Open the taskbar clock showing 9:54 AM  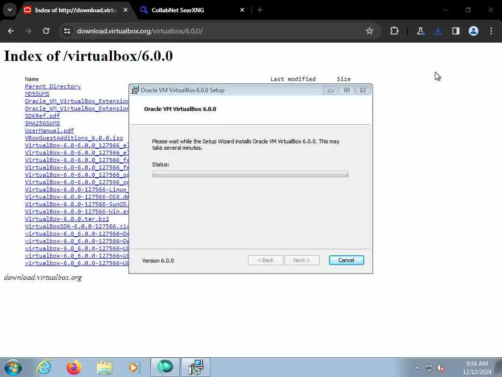[x=477, y=367]
